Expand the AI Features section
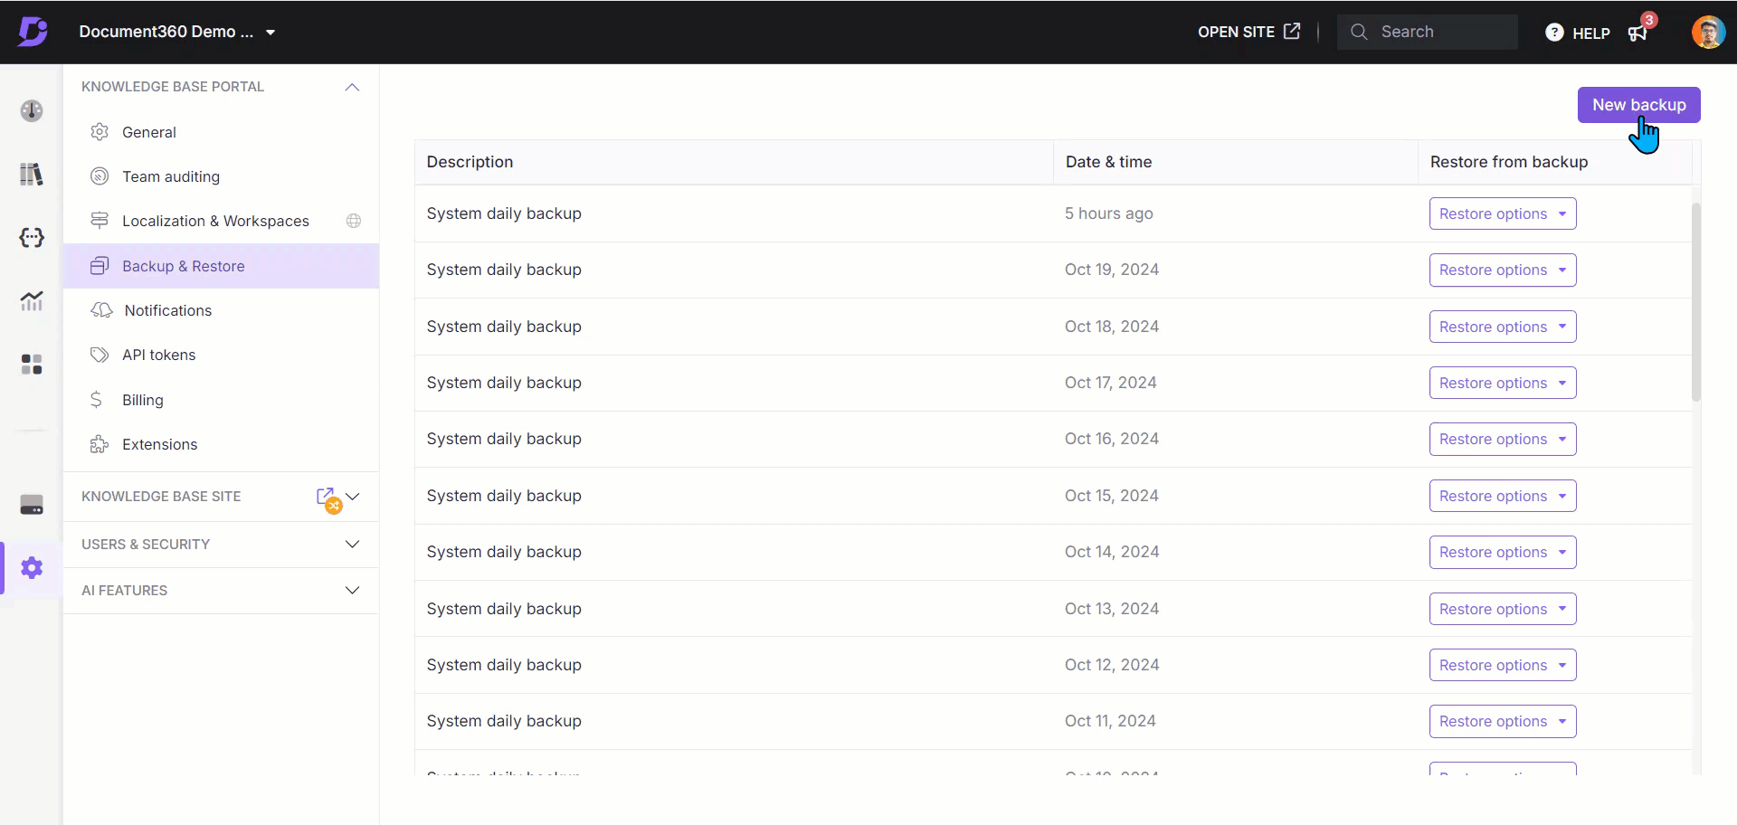This screenshot has width=1737, height=825. [x=353, y=591]
